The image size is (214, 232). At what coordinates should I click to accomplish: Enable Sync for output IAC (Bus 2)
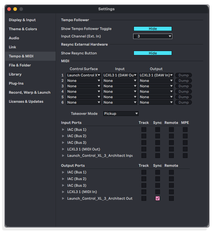pos(157,179)
